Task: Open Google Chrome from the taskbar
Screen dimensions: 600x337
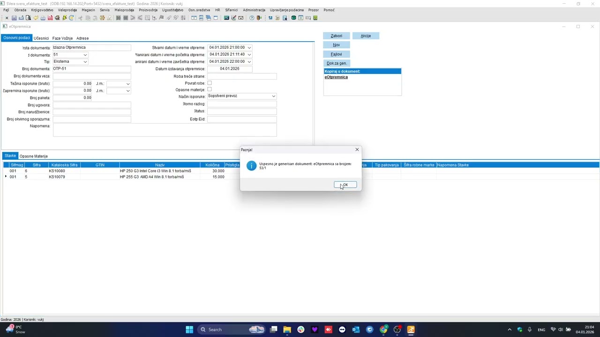Action: 383,330
